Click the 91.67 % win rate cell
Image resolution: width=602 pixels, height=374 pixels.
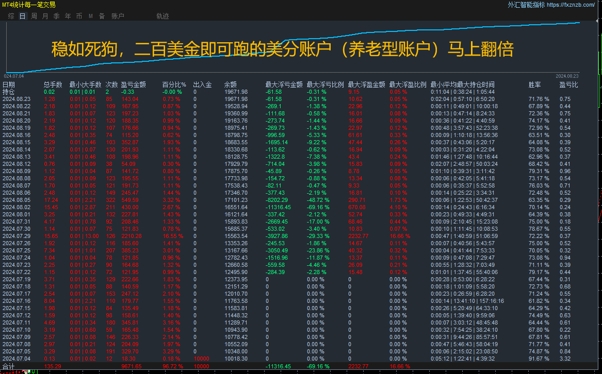click(539, 359)
